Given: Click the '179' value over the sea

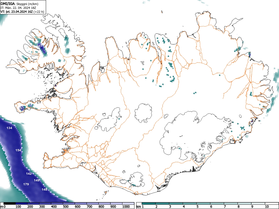Looking at the screenshot, I should (26, 184).
